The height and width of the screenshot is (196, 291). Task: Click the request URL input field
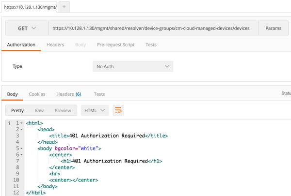[x=153, y=29]
